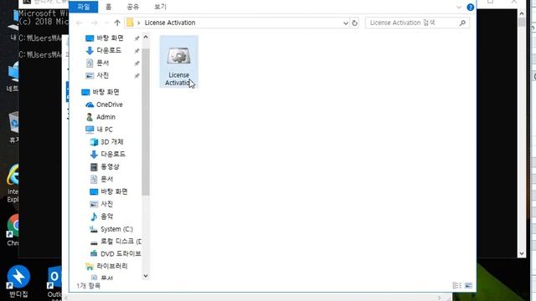Click the folder icon in address bar
The height and width of the screenshot is (301, 536).
click(130, 23)
